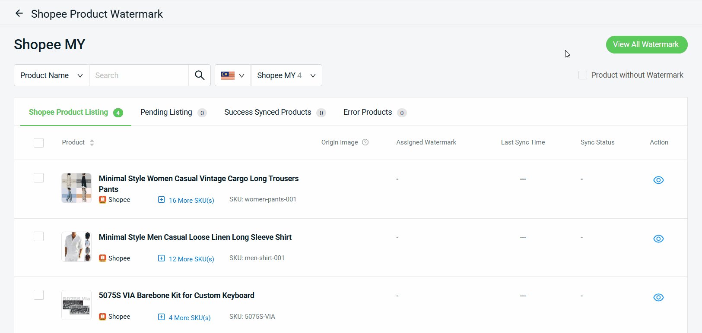Preview watermark for Men Linen Shirt
The height and width of the screenshot is (333, 702).
(658, 239)
